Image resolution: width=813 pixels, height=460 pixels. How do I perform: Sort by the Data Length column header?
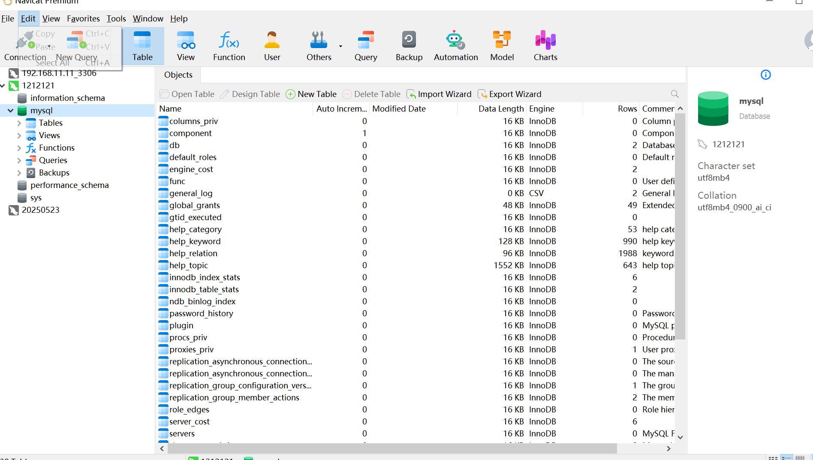(492, 109)
